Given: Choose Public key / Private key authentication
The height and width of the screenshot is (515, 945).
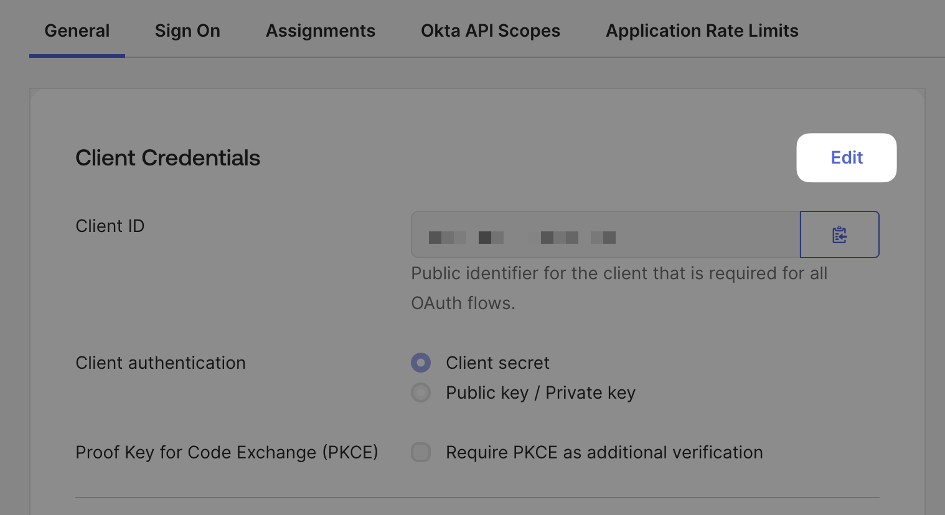Looking at the screenshot, I should [421, 392].
